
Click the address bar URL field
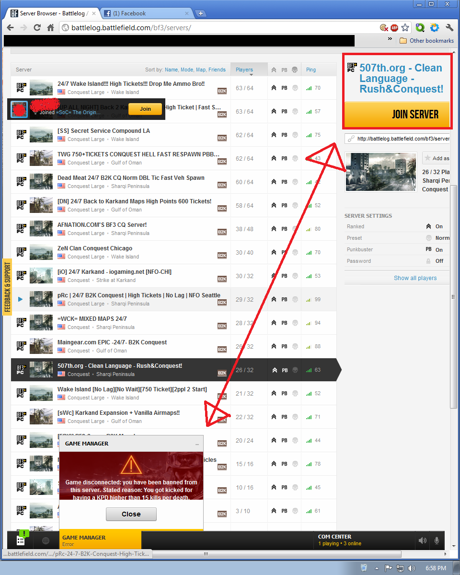point(220,28)
